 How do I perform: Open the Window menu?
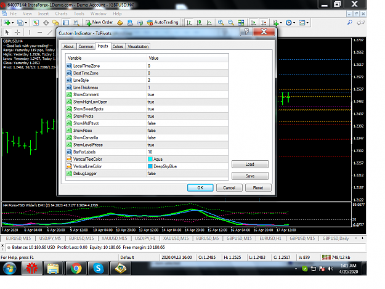click(99, 14)
